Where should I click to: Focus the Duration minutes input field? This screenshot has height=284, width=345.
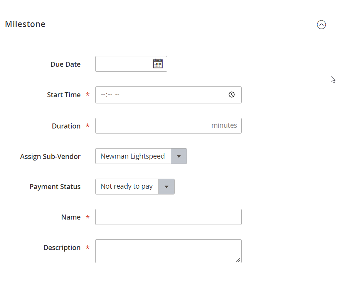click(x=168, y=125)
